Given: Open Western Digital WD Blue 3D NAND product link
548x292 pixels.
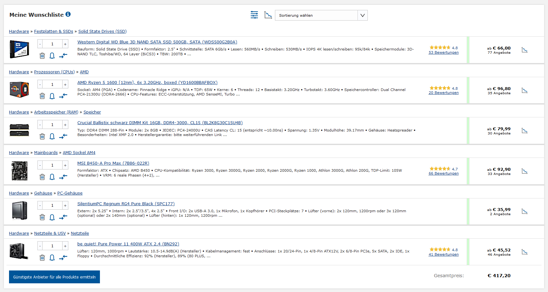Looking at the screenshot, I should 157,42.
